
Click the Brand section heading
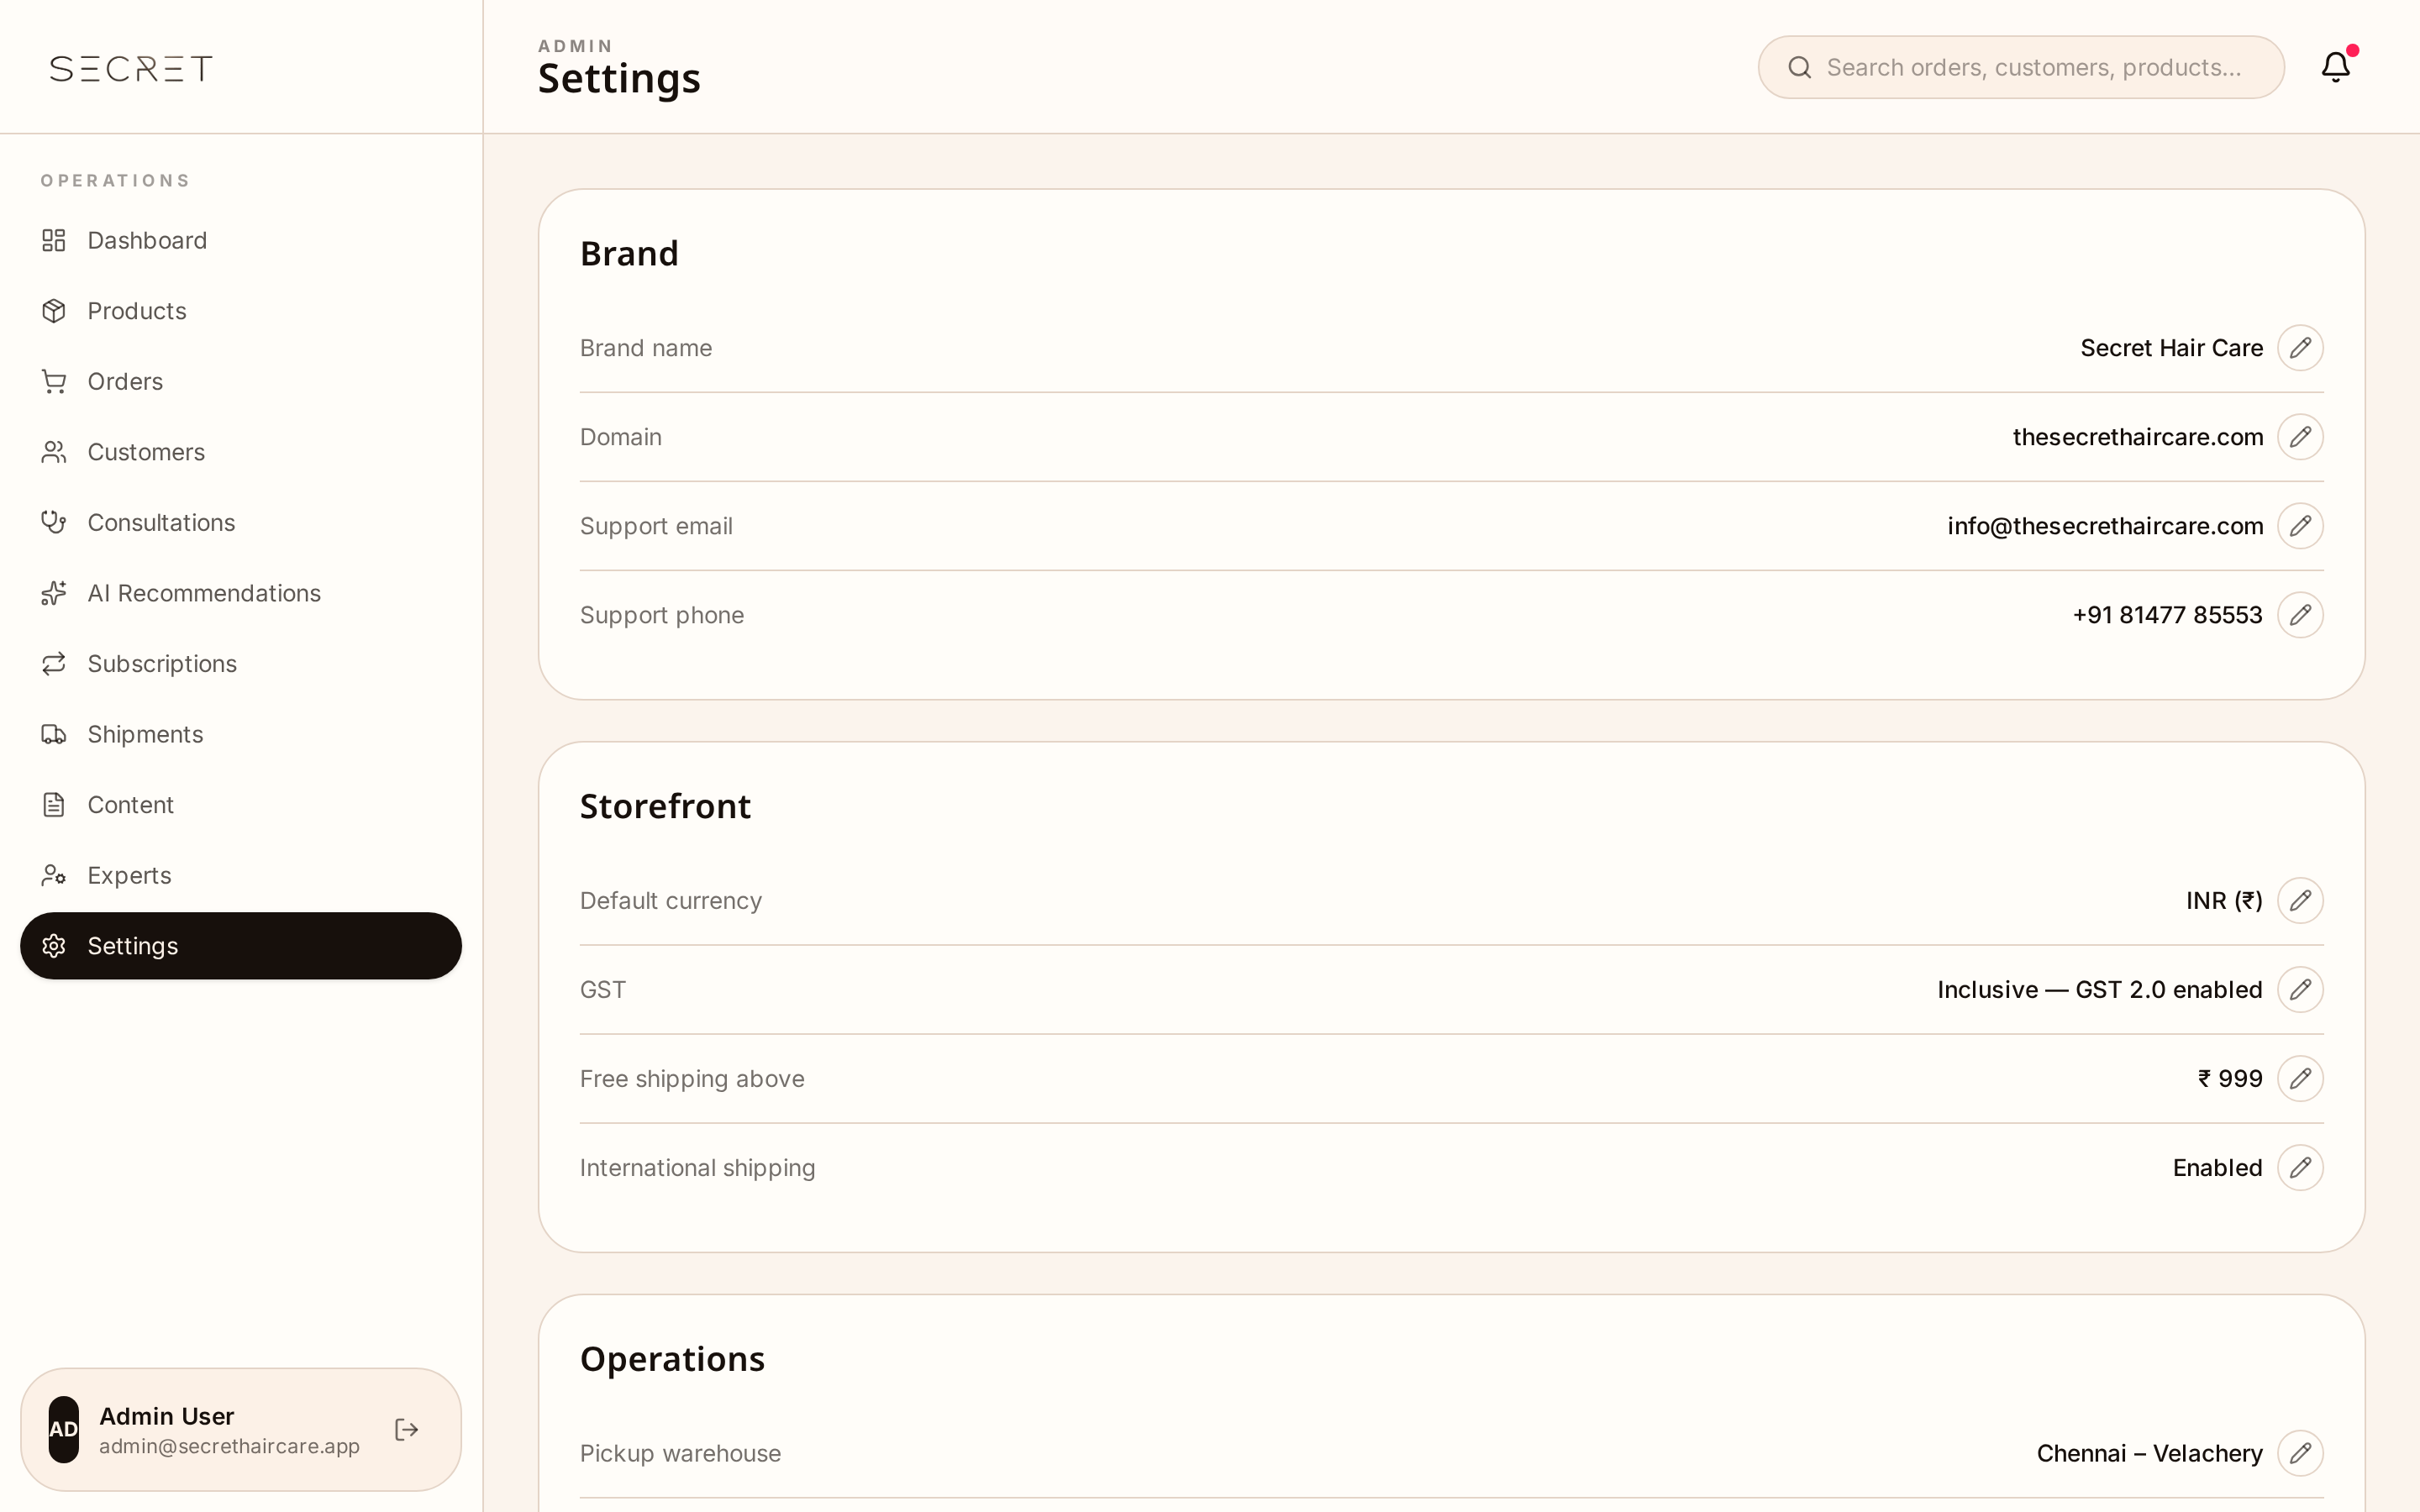[629, 254]
